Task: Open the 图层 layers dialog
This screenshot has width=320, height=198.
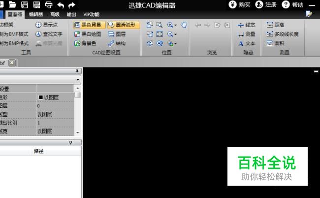Action: click(x=117, y=34)
